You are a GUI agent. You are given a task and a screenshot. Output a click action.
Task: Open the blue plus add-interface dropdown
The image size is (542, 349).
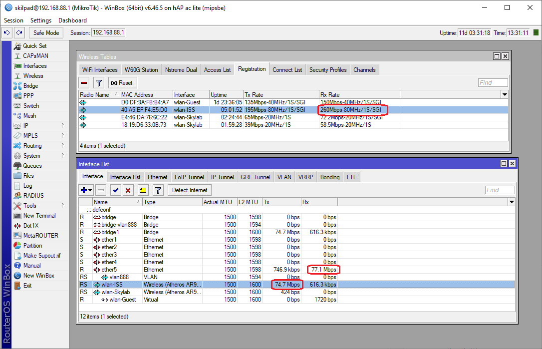pyautogui.click(x=86, y=190)
